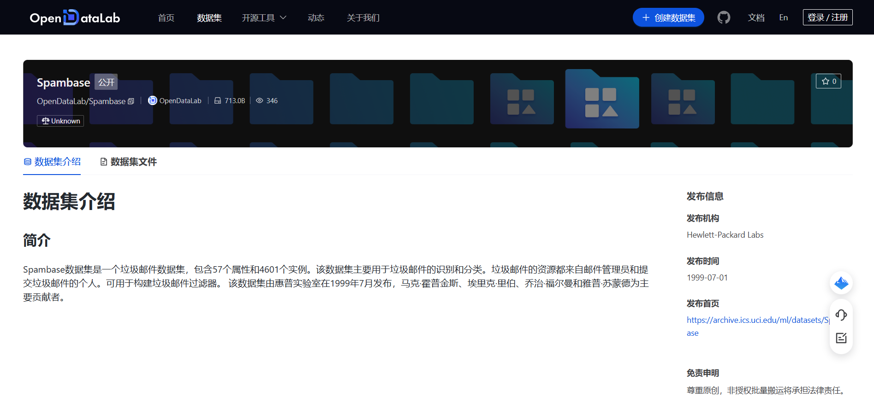Open the customer support headset icon
Image resolution: width=874 pixels, height=397 pixels.
pyautogui.click(x=841, y=315)
